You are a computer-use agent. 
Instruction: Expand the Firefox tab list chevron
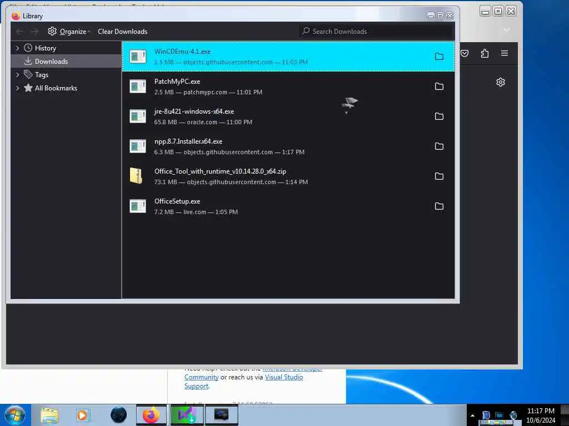[507, 30]
